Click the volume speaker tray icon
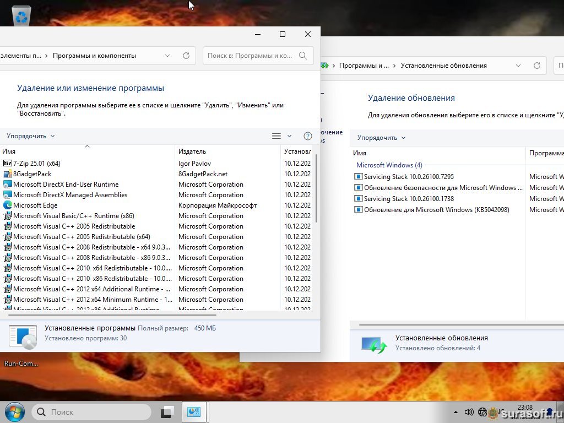 pos(469,412)
